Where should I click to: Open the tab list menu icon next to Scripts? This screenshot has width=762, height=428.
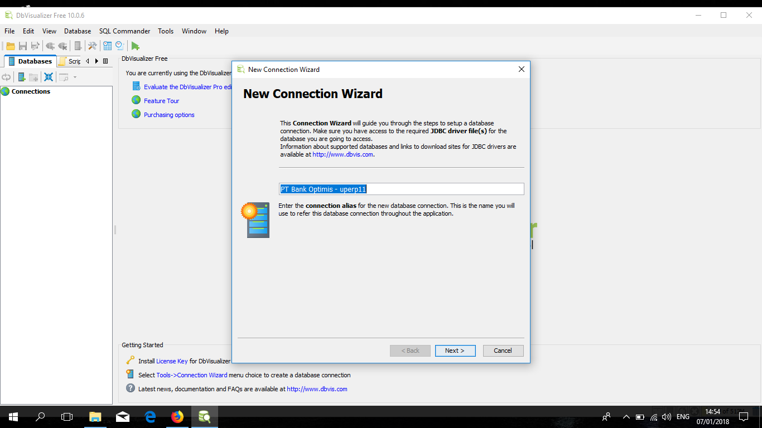105,61
